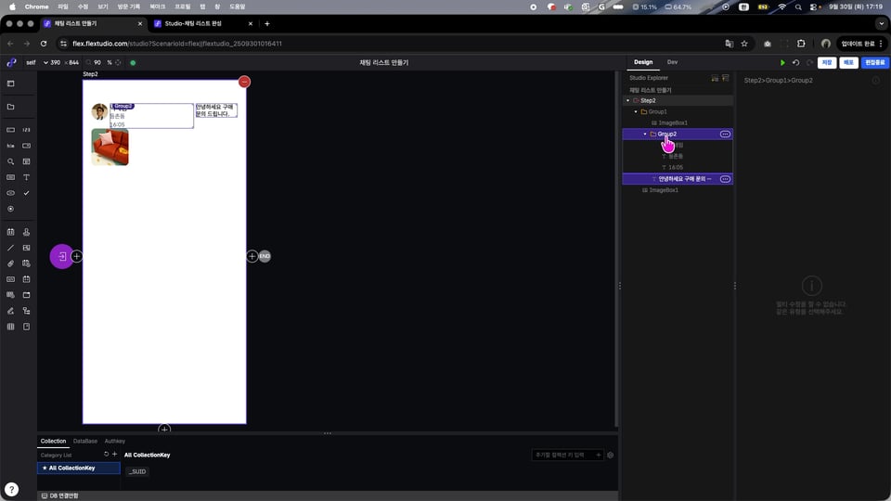Click the folder icon in left sidebar
The height and width of the screenshot is (501, 891).
click(x=11, y=107)
